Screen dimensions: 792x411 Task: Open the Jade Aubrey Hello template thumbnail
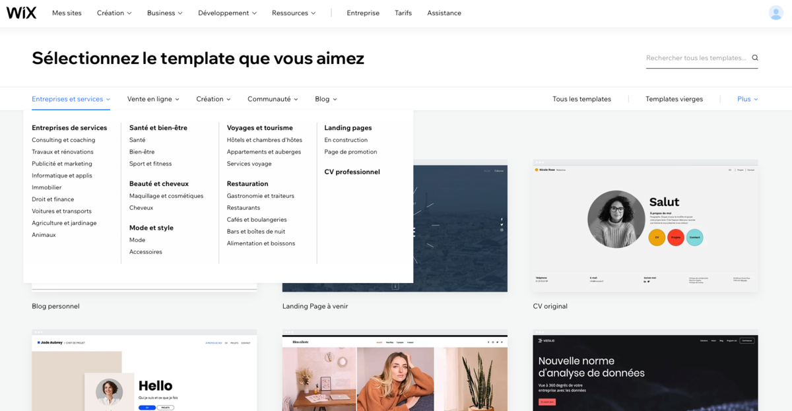point(144,370)
